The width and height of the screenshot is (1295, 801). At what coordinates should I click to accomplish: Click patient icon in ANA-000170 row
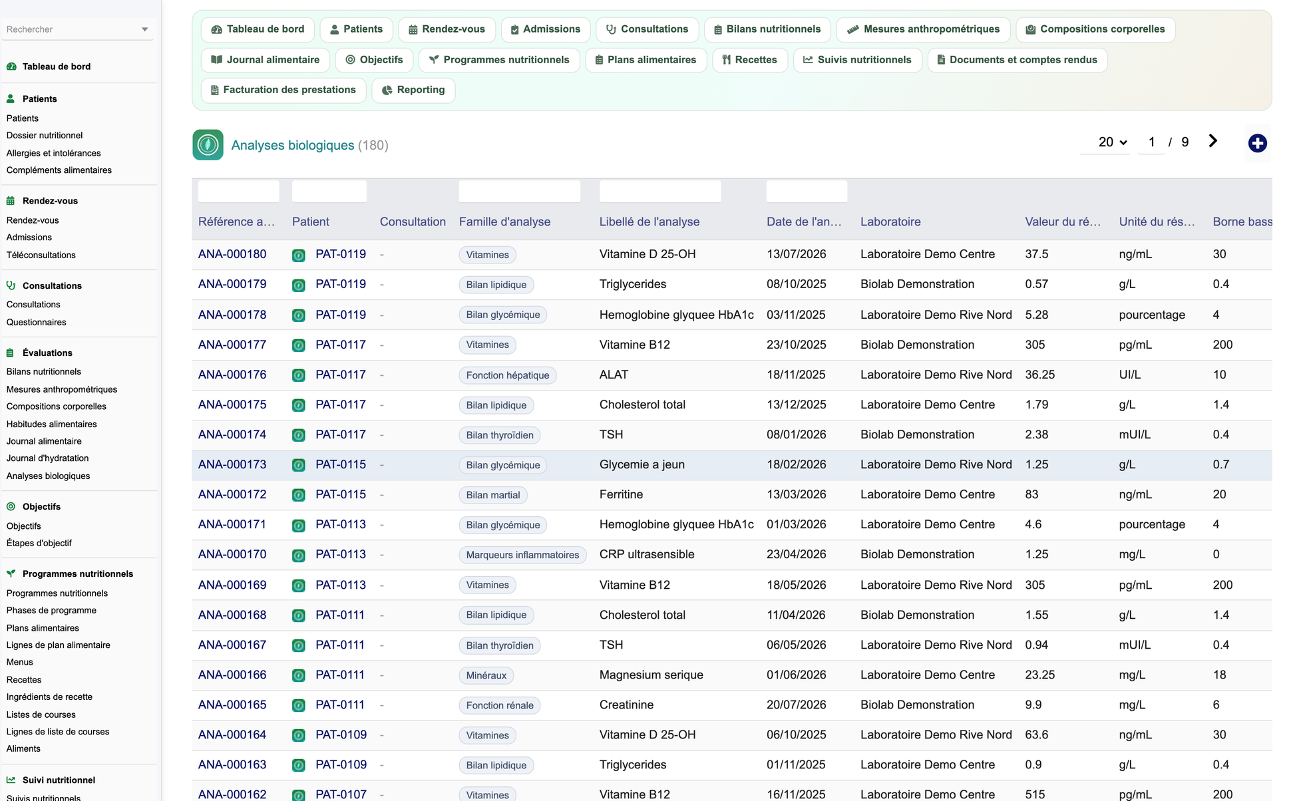[299, 555]
